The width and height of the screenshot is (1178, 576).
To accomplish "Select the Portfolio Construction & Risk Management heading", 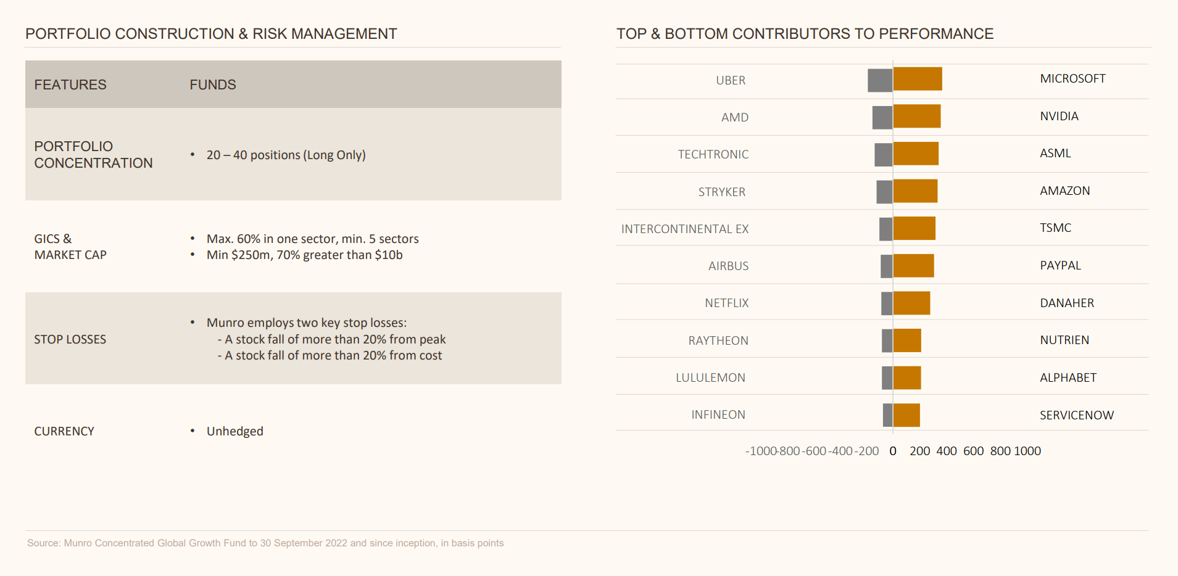I will coord(211,34).
